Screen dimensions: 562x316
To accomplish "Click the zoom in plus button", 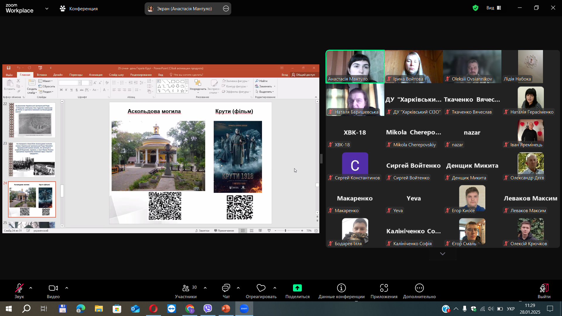I will 302,231.
